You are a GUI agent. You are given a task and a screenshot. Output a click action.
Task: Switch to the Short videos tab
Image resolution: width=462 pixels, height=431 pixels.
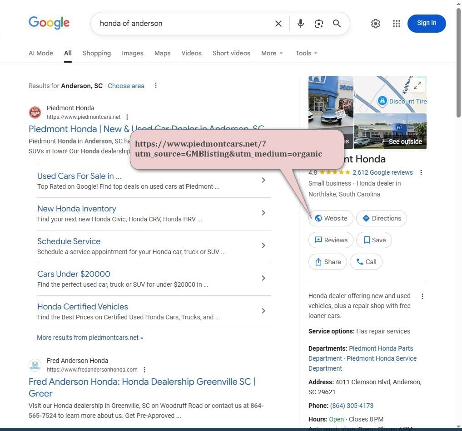point(231,53)
